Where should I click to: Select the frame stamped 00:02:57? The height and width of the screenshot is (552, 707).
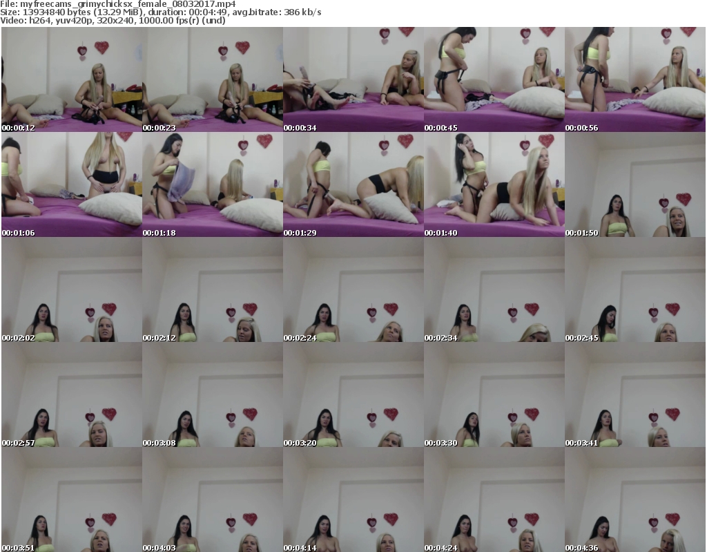pos(72,395)
